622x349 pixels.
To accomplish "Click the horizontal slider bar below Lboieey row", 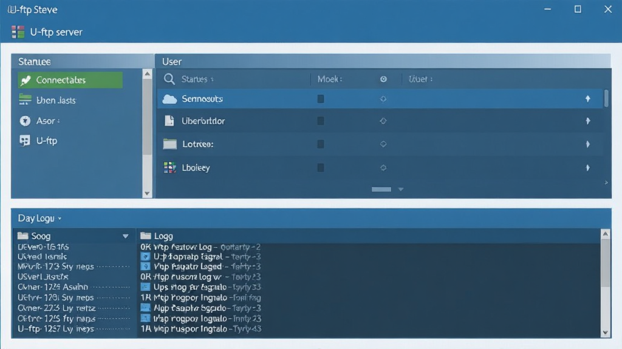I will coord(381,190).
